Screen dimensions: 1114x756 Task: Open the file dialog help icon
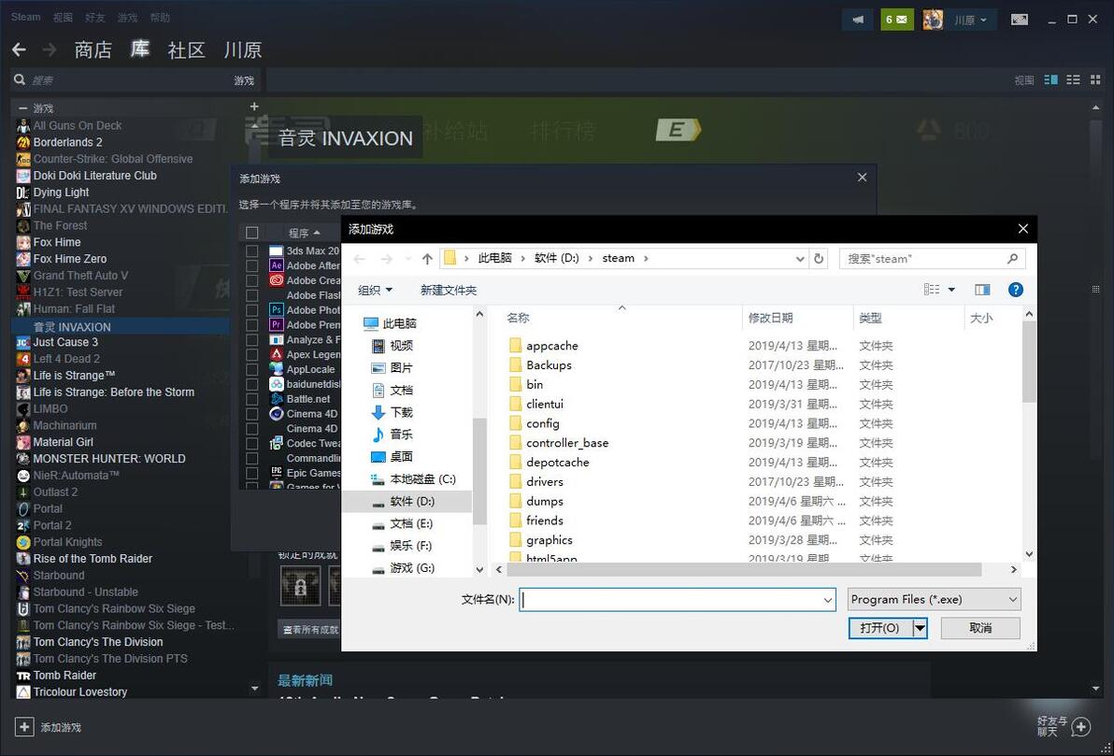tap(1016, 289)
